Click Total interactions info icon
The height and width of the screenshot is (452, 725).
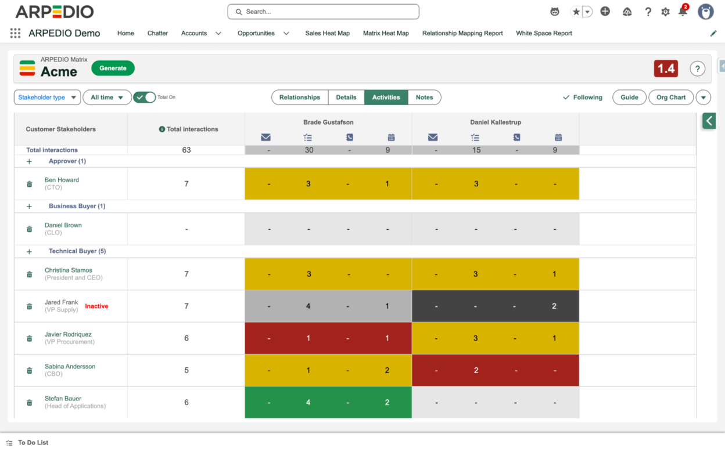pos(162,129)
